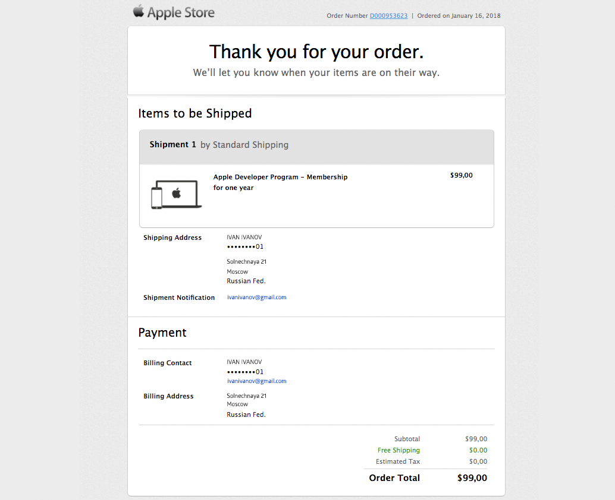Click the Subtotal amount value

point(476,439)
